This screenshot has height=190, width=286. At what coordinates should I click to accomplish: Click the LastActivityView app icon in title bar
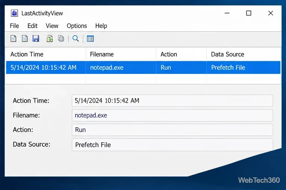point(15,13)
